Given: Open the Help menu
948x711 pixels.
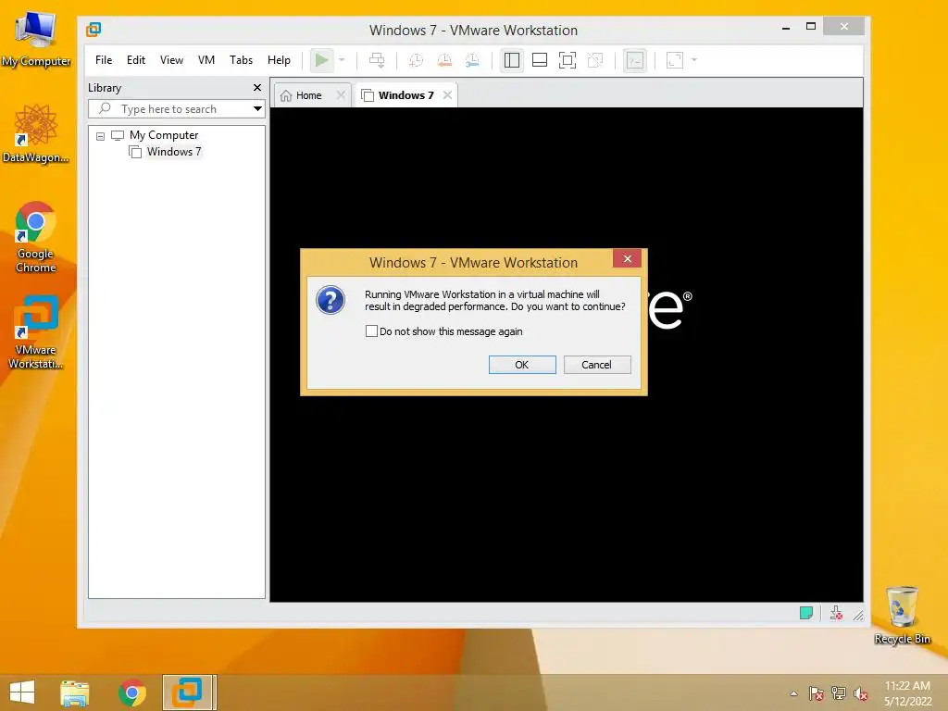Looking at the screenshot, I should click(279, 60).
